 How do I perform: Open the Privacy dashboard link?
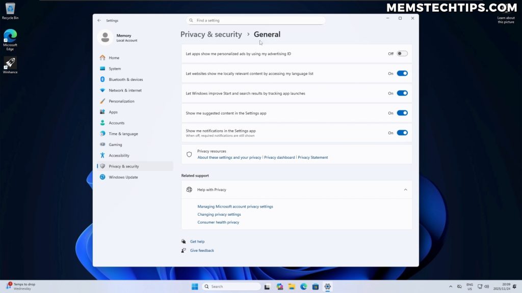[279, 157]
